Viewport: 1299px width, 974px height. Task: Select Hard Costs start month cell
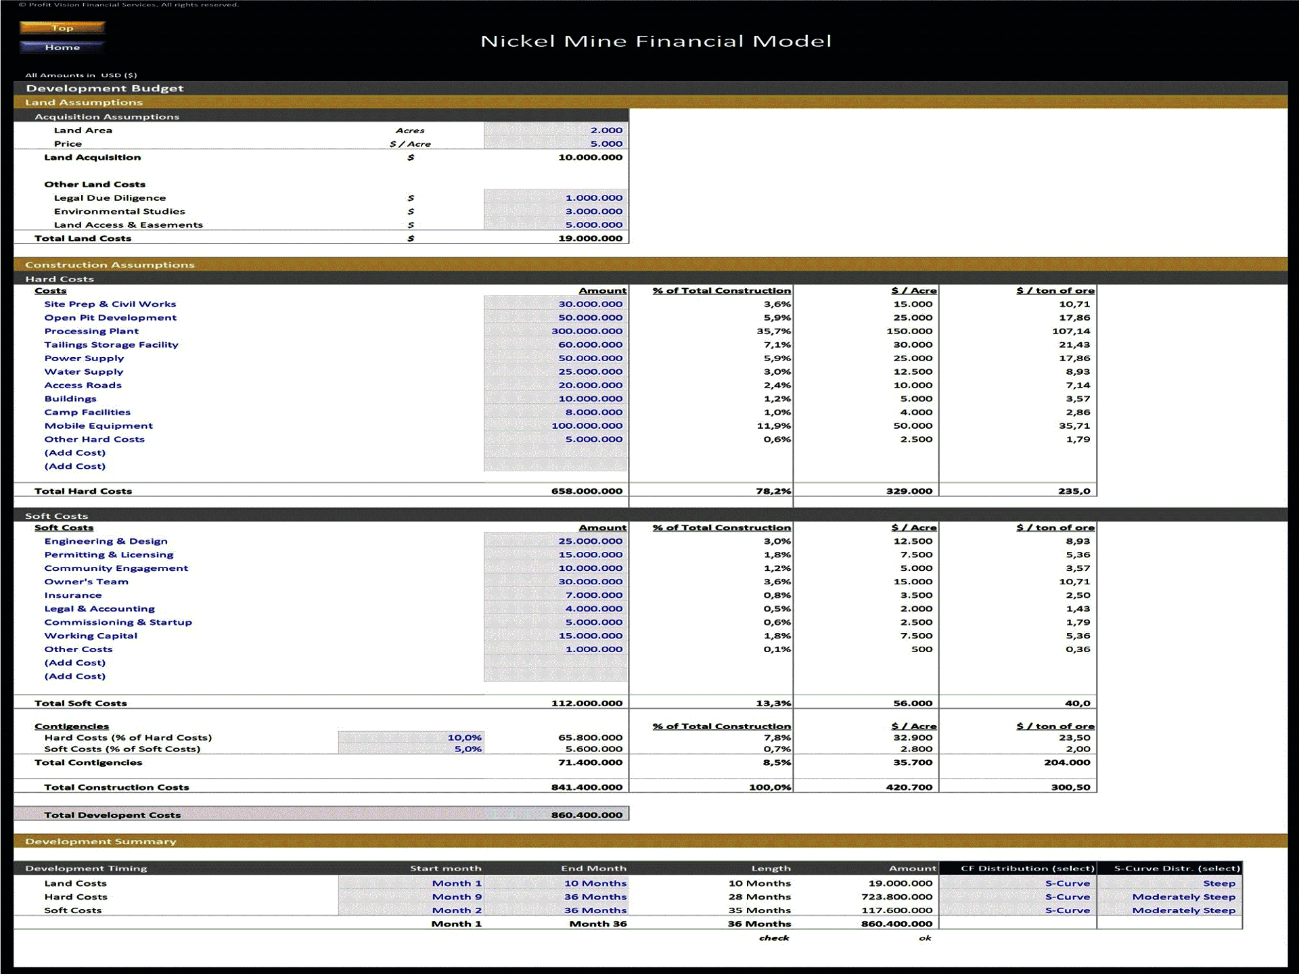(x=411, y=897)
